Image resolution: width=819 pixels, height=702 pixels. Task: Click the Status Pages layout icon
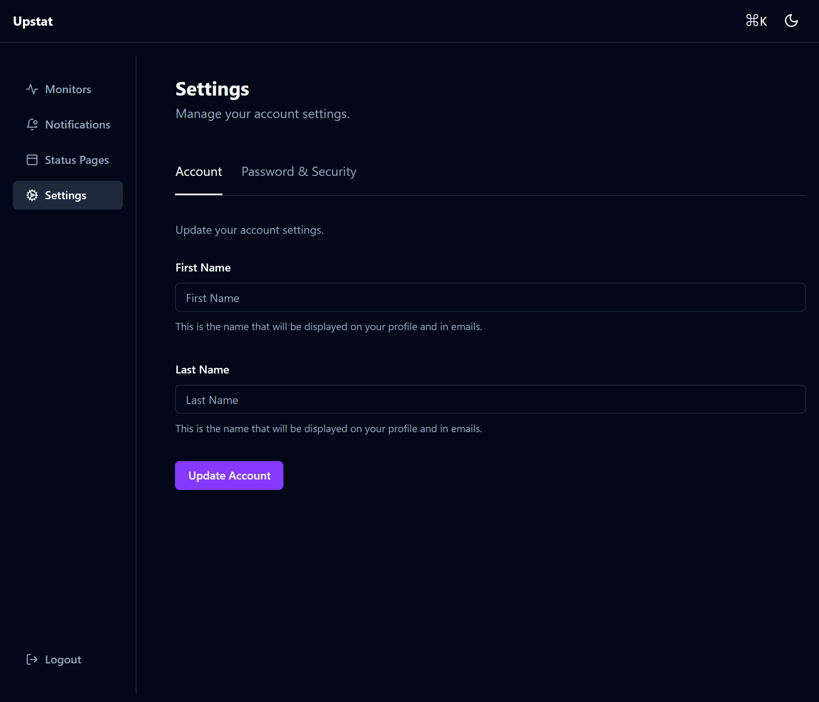point(32,160)
